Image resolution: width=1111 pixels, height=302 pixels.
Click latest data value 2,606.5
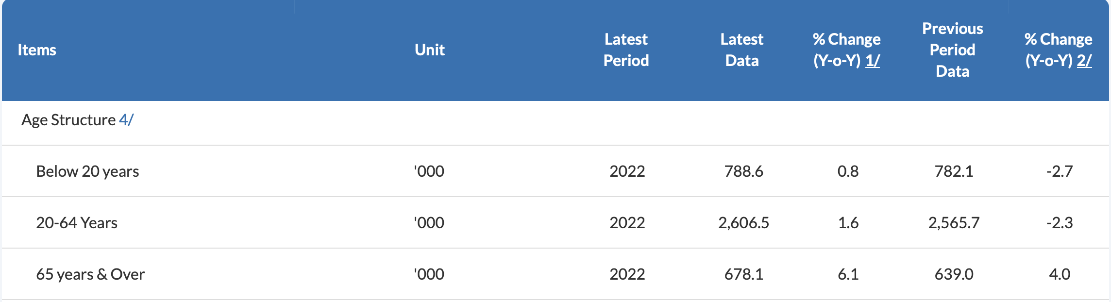click(x=743, y=223)
